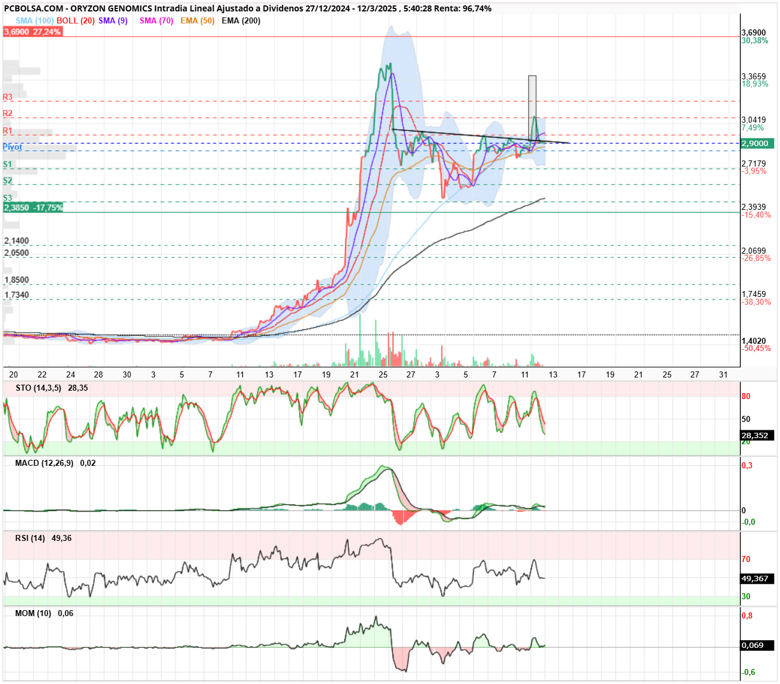Click the momentum value 0,069 box

(757, 645)
